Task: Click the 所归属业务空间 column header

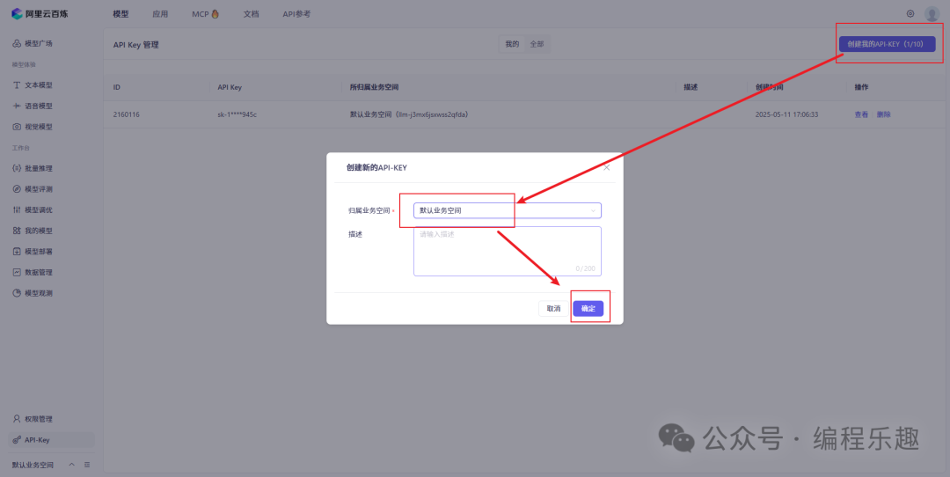Action: click(x=374, y=87)
